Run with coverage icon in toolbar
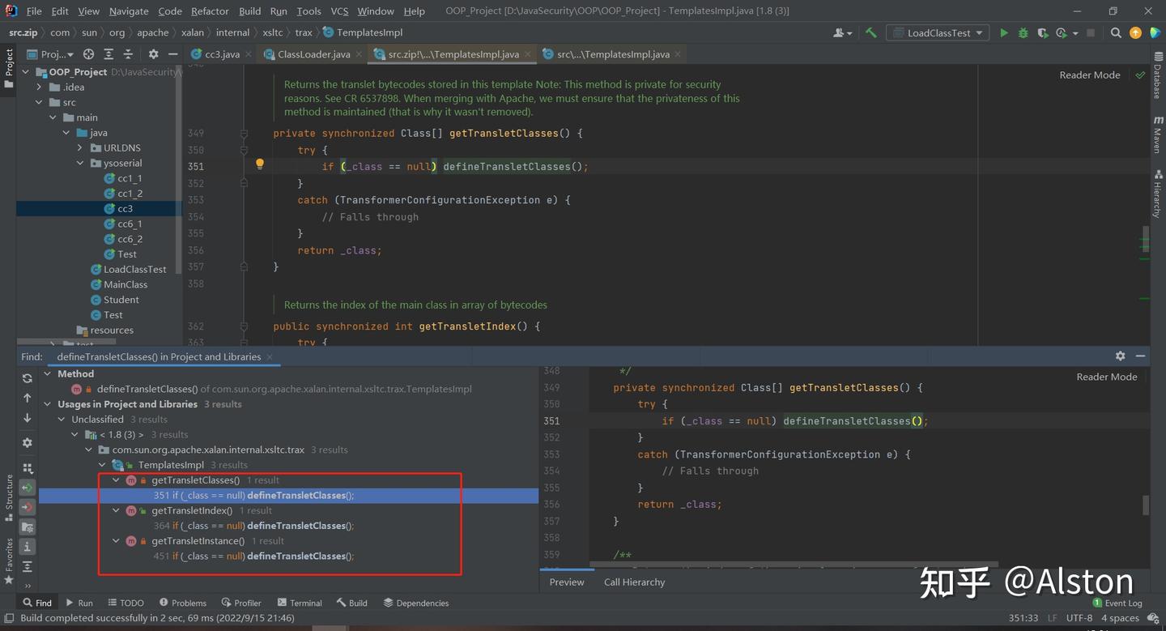Screen dimensions: 1166x631 tap(1042, 33)
